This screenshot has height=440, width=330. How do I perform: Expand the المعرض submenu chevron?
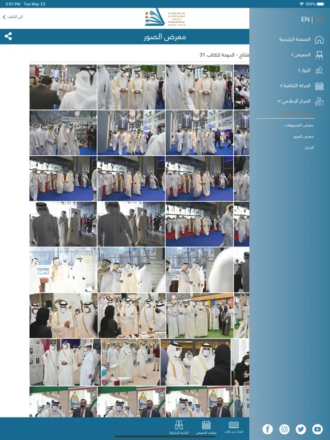click(x=292, y=55)
